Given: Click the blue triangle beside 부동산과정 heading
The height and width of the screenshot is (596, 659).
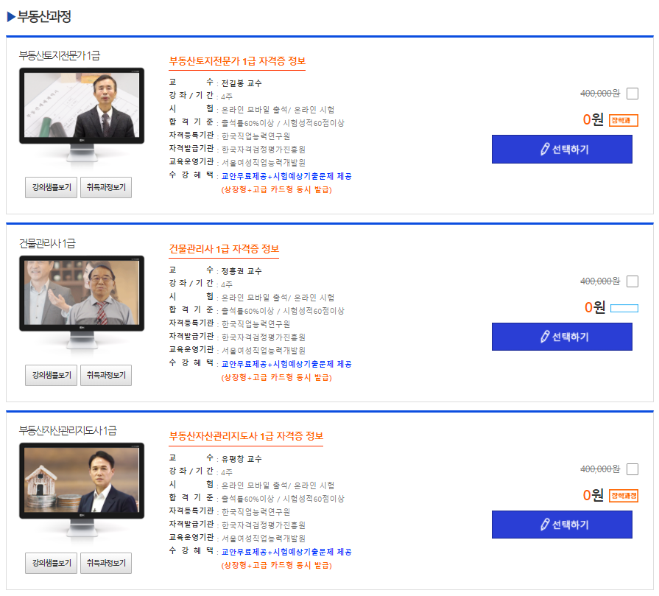Looking at the screenshot, I should 11,17.
